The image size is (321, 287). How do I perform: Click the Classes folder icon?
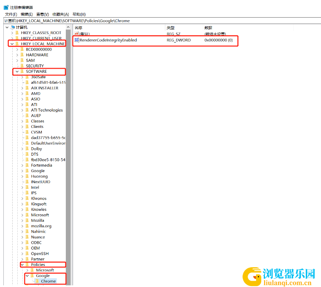point(27,121)
